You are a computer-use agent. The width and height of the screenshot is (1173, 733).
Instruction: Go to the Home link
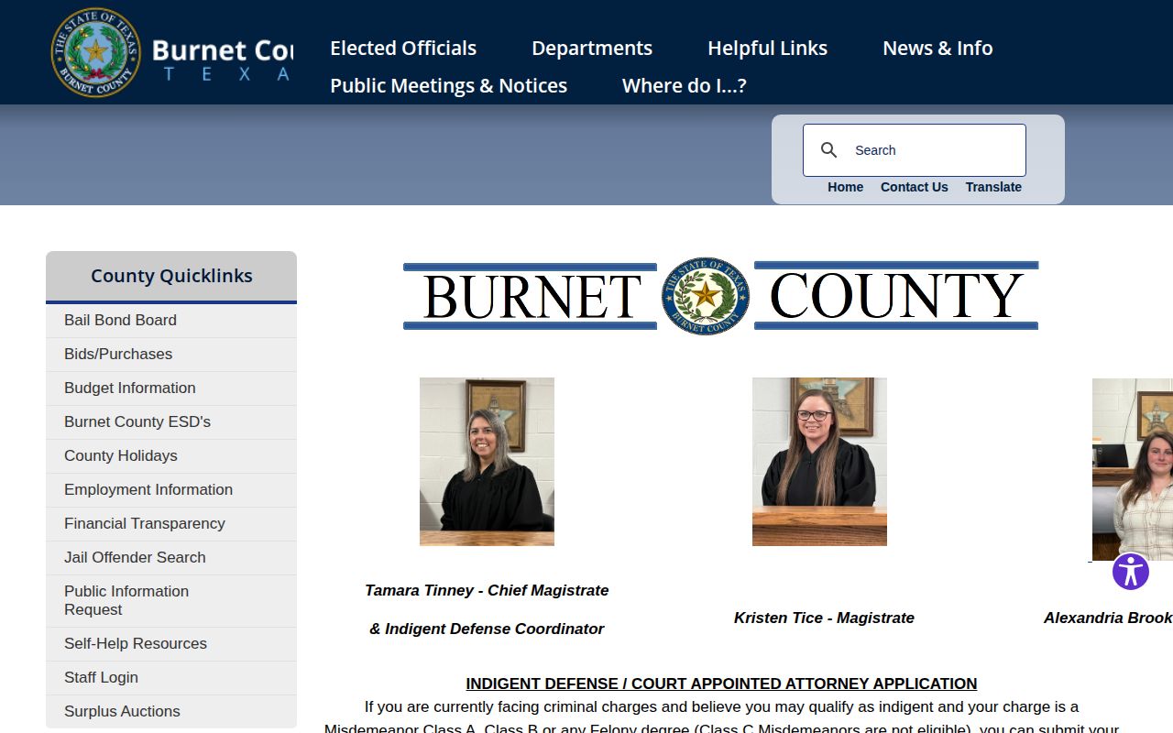point(845,187)
